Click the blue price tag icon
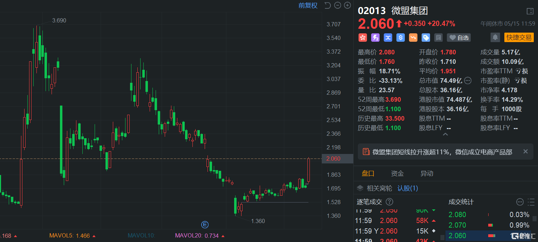 coord(426,38)
